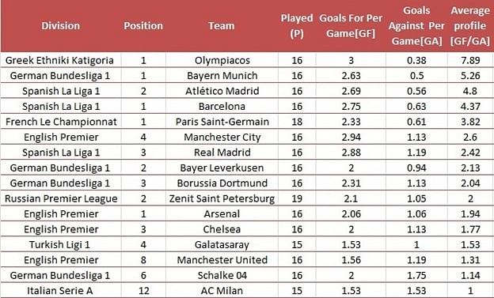Image resolution: width=494 pixels, height=298 pixels.
Task: Click the AC Milan cell
Action: 222,291
